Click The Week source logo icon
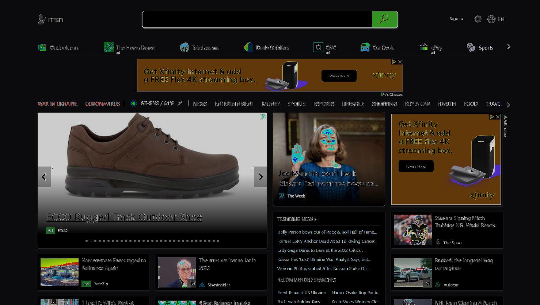This screenshot has width=540, height=305. [282, 196]
